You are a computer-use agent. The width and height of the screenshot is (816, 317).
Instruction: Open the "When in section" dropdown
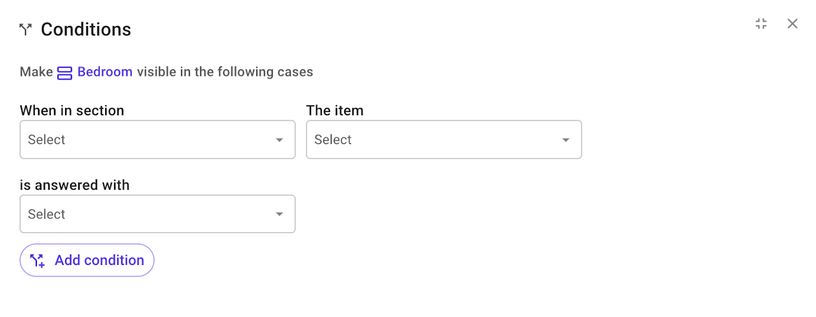[147, 139]
